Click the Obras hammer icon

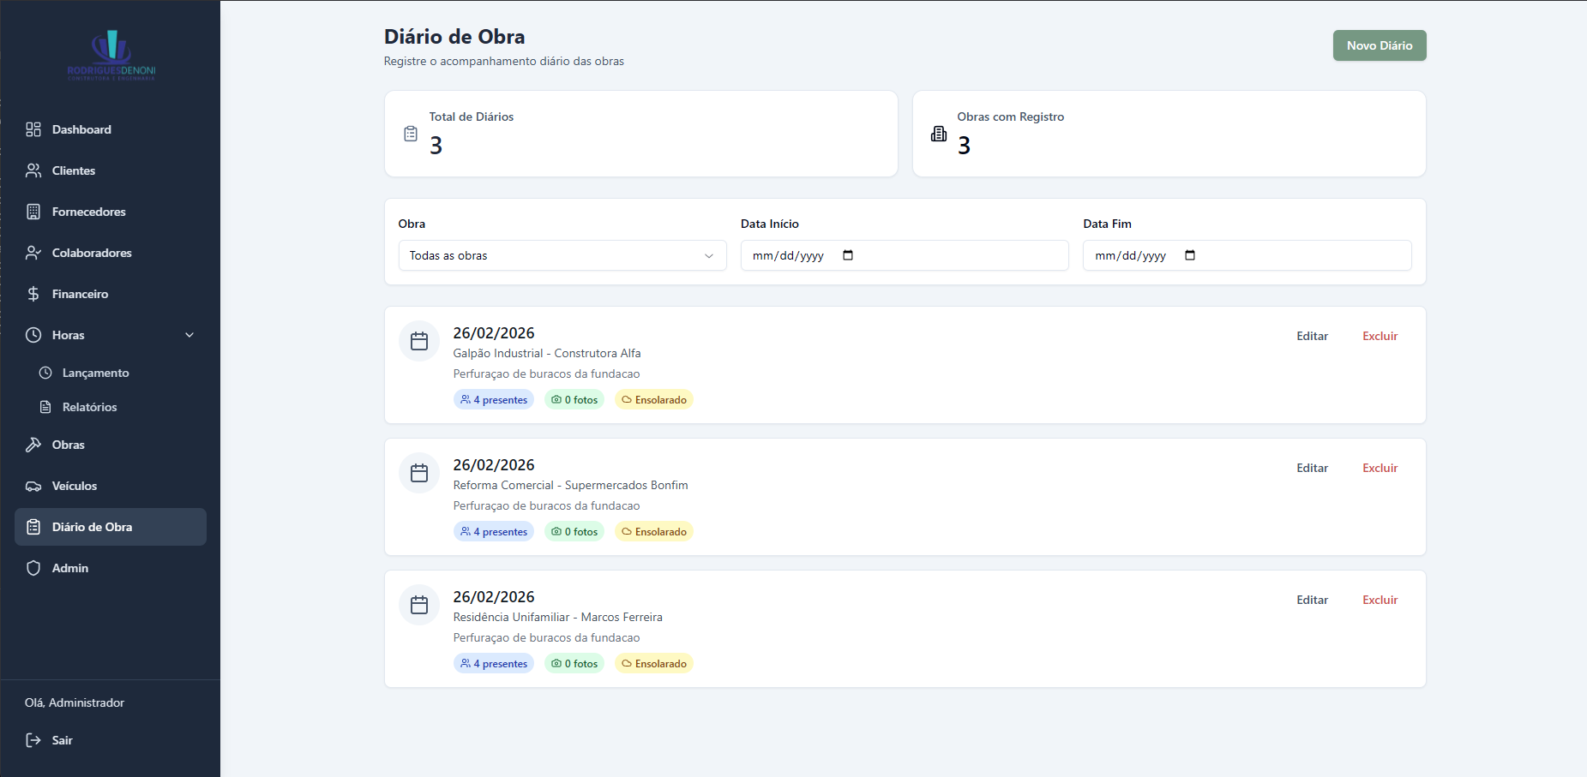33,445
